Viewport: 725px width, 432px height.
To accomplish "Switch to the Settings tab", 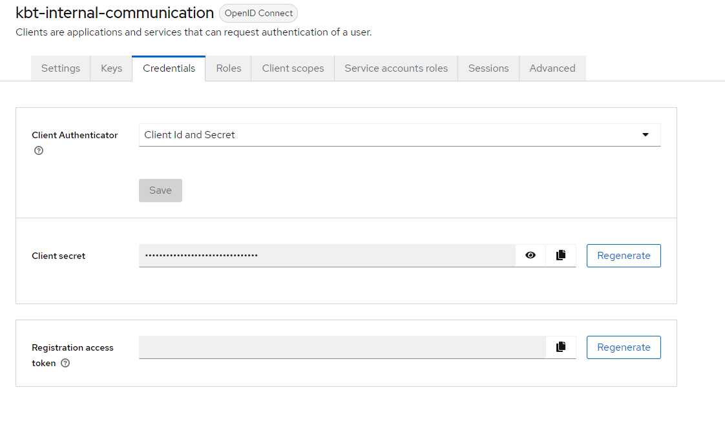I will click(61, 68).
